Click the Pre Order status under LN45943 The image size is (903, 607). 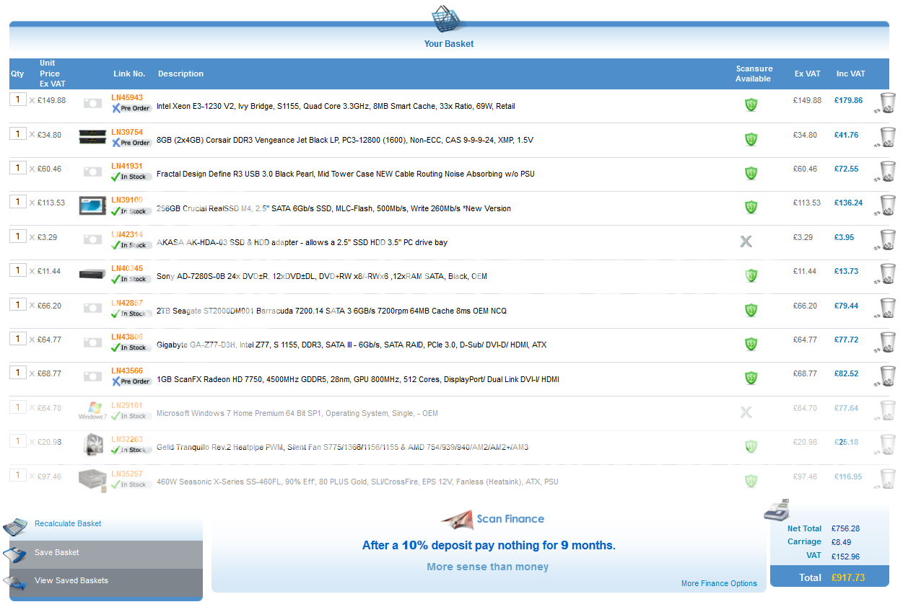[x=131, y=108]
